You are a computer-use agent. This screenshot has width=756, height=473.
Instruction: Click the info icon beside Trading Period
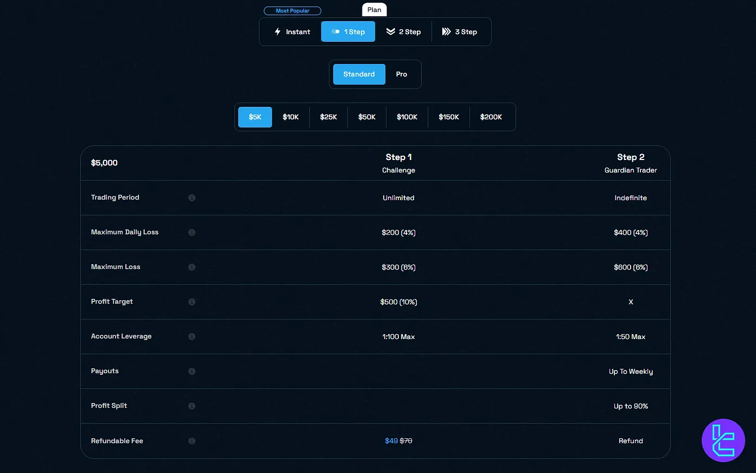point(192,198)
